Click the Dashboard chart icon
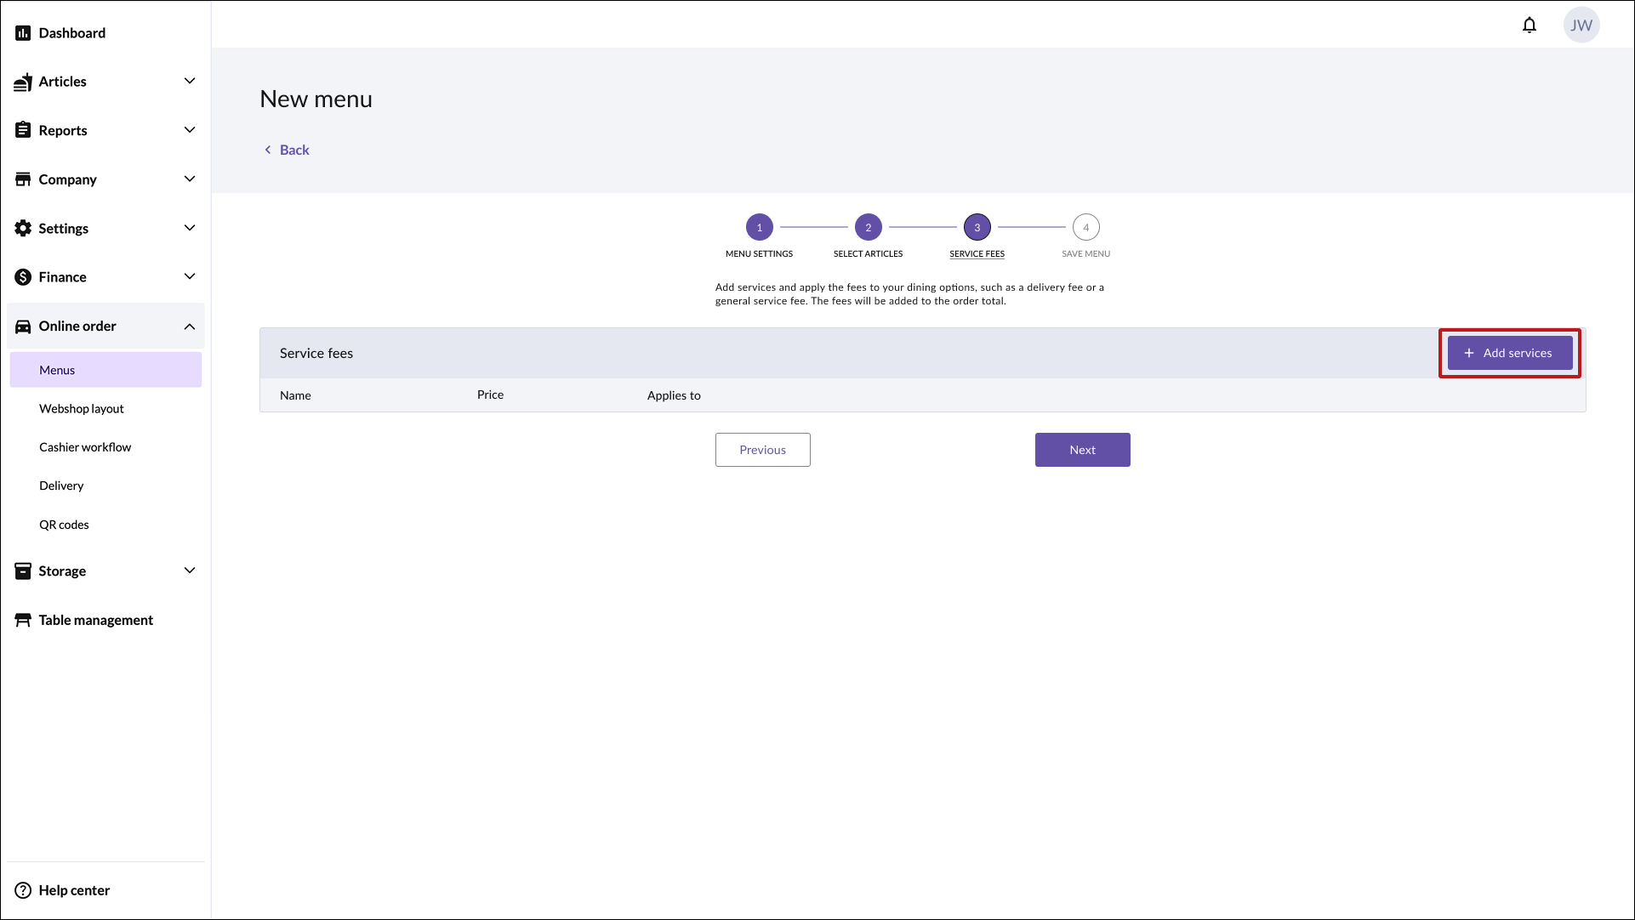Viewport: 1635px width, 920px height. point(23,33)
